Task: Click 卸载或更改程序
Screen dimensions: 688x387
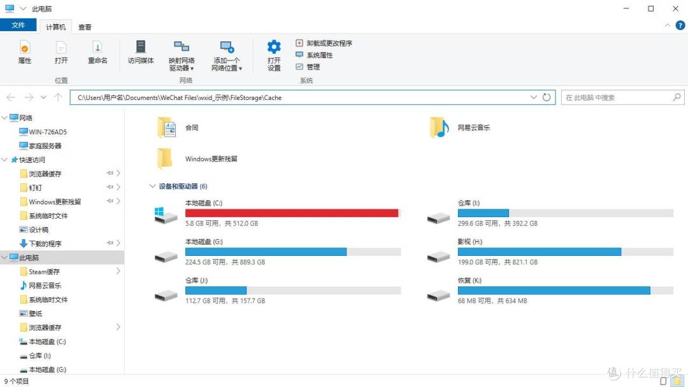Action: 324,43
